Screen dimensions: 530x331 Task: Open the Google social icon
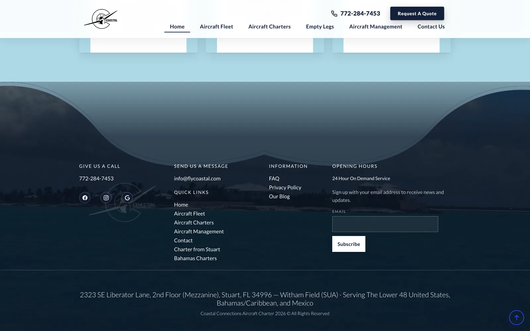[x=127, y=198]
